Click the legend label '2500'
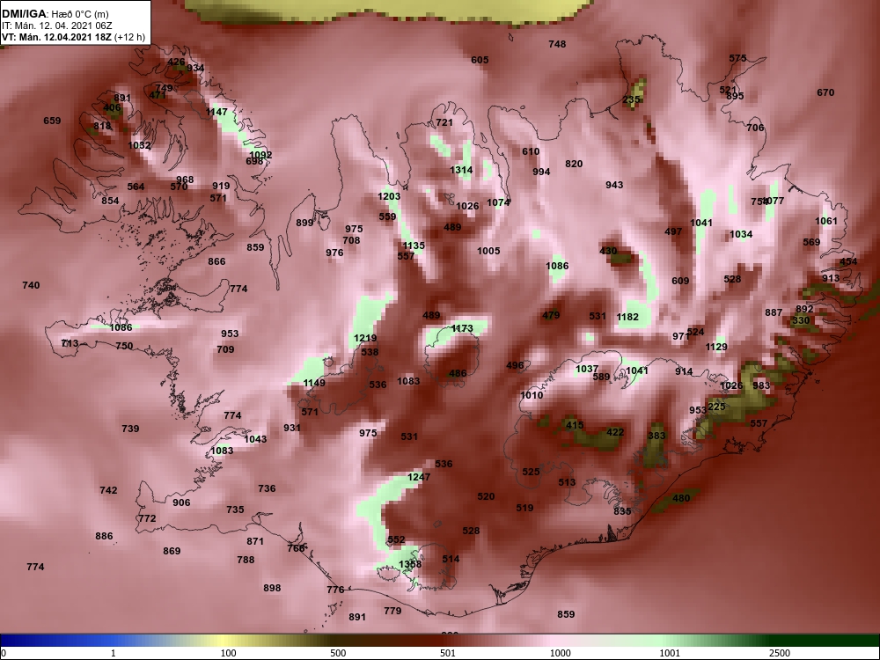This screenshot has width=880, height=660. (780, 653)
